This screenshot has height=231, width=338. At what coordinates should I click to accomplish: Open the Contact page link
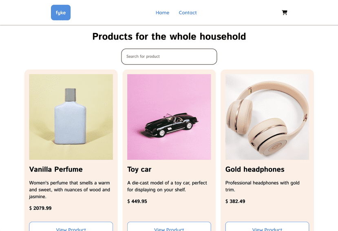pyautogui.click(x=188, y=13)
